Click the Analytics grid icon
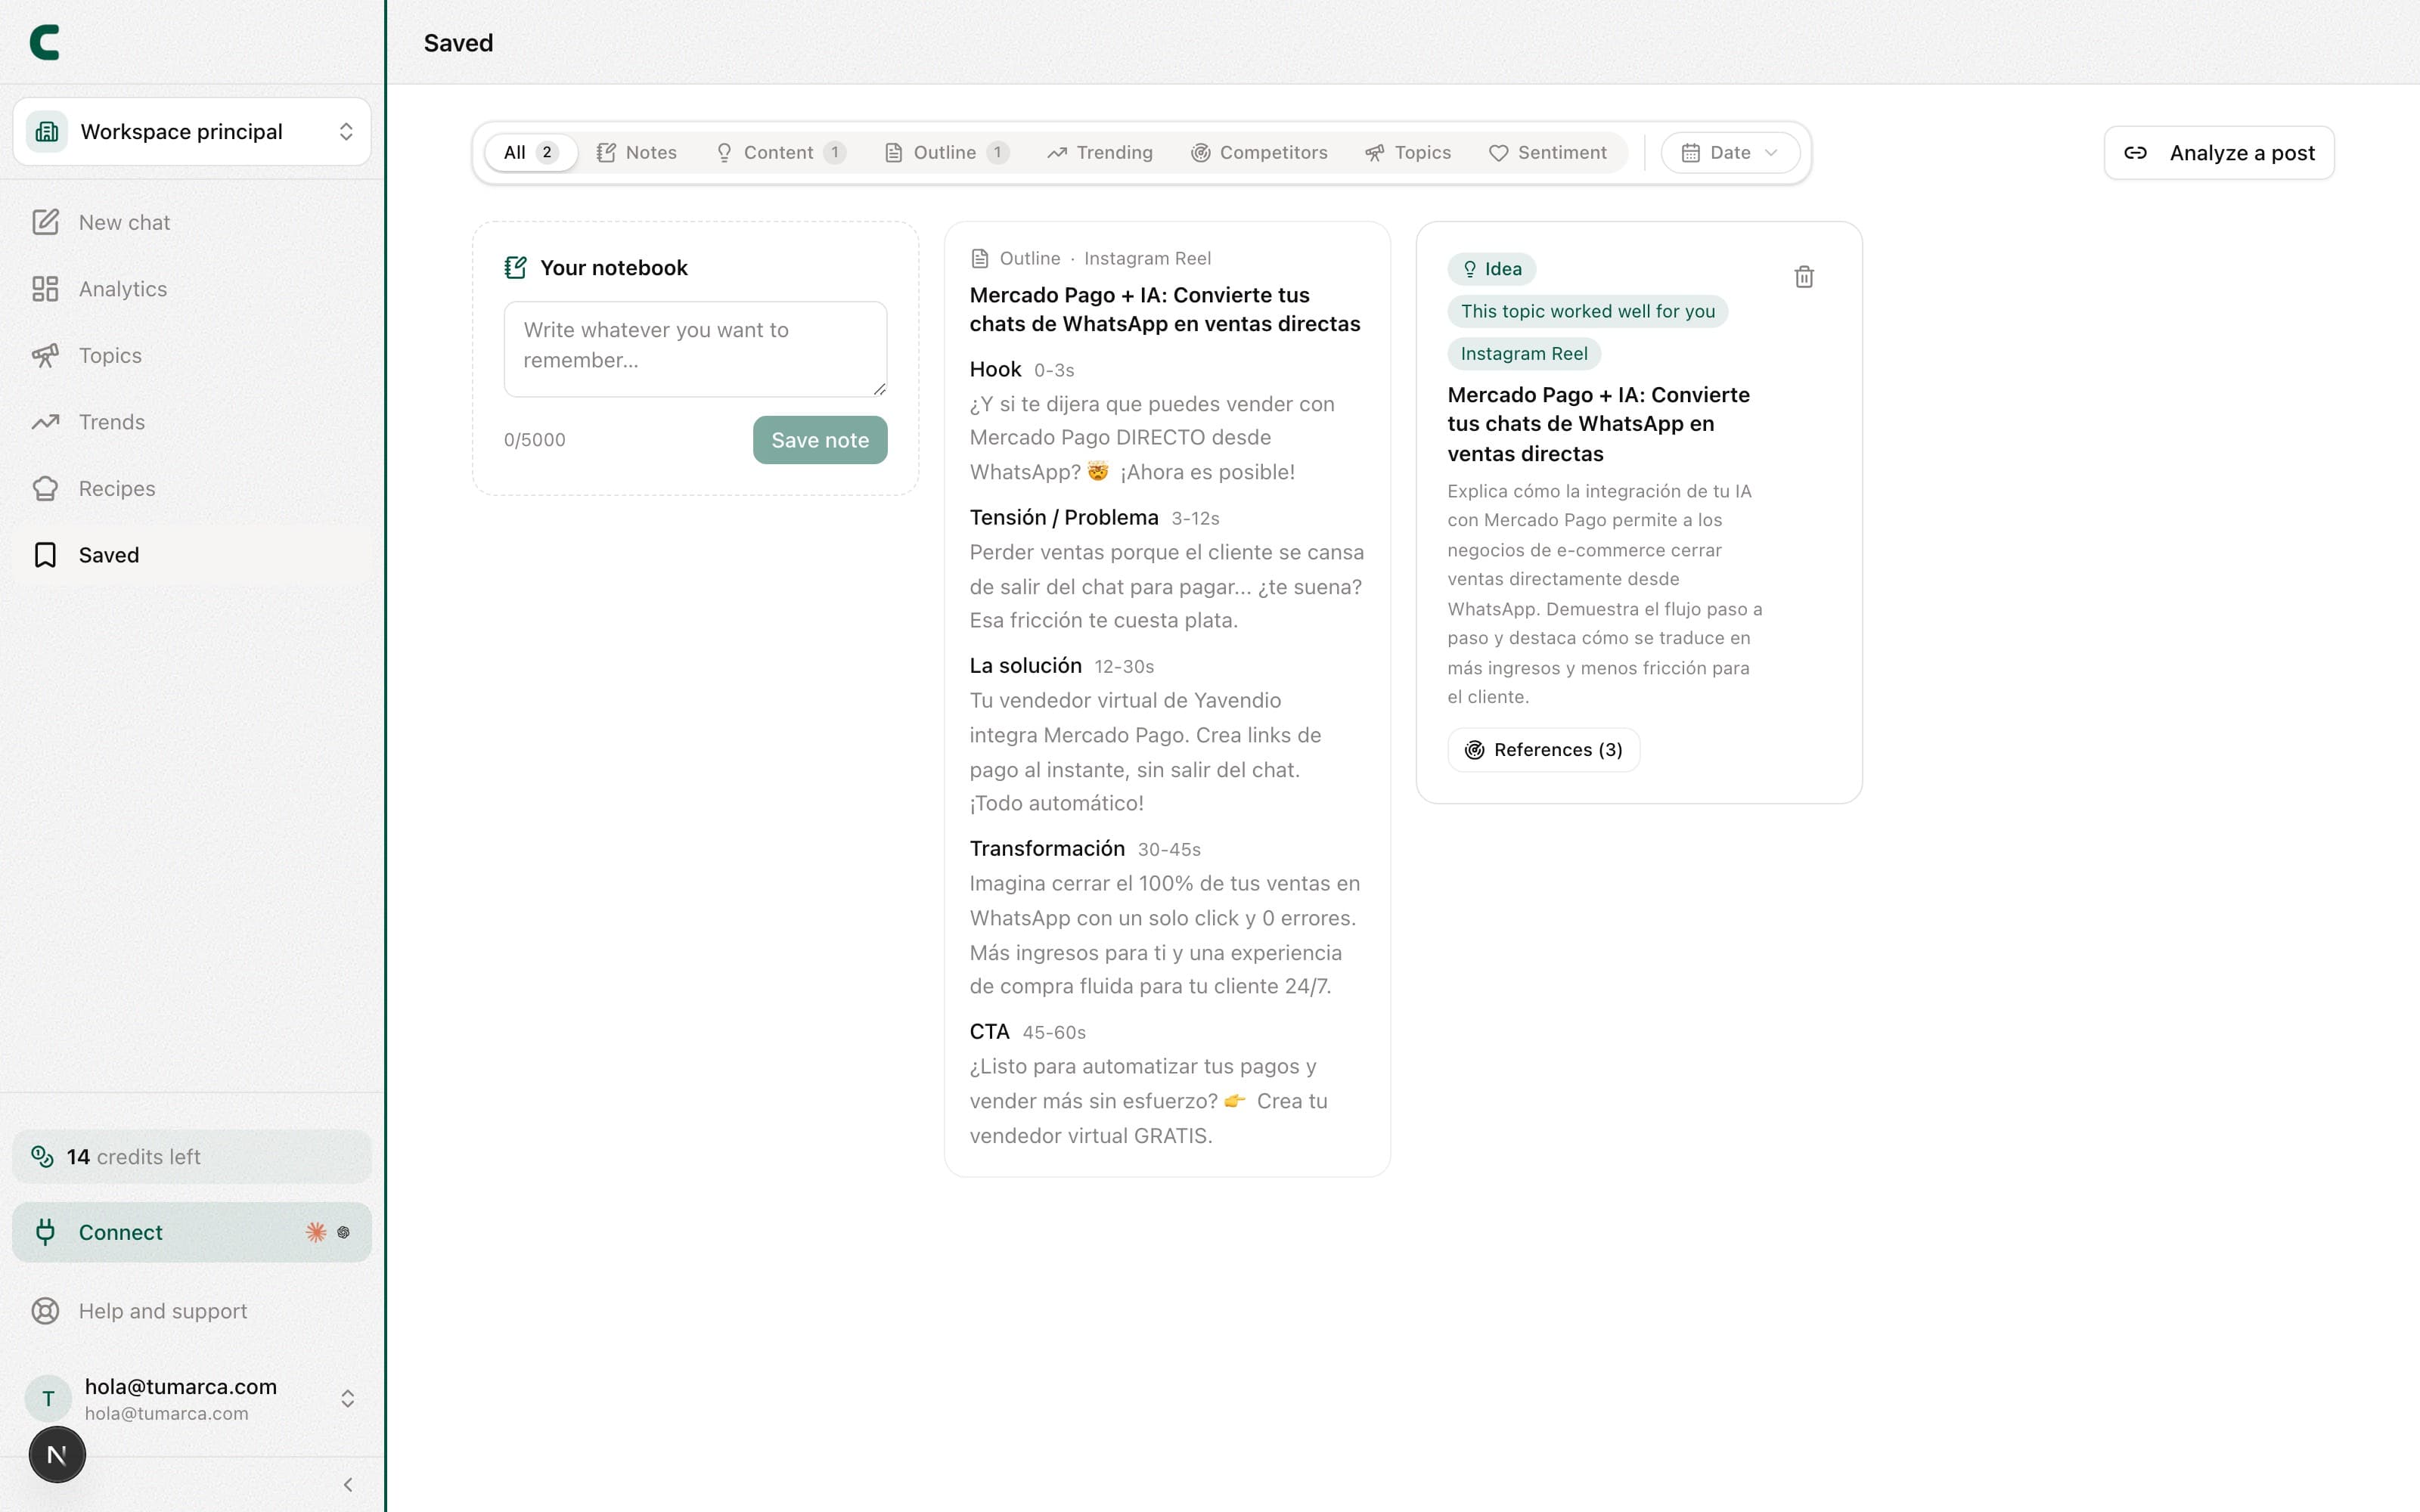The width and height of the screenshot is (2420, 1512). click(x=45, y=289)
